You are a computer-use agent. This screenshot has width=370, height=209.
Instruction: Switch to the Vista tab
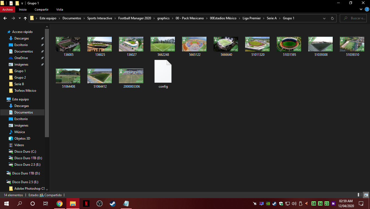(x=60, y=10)
